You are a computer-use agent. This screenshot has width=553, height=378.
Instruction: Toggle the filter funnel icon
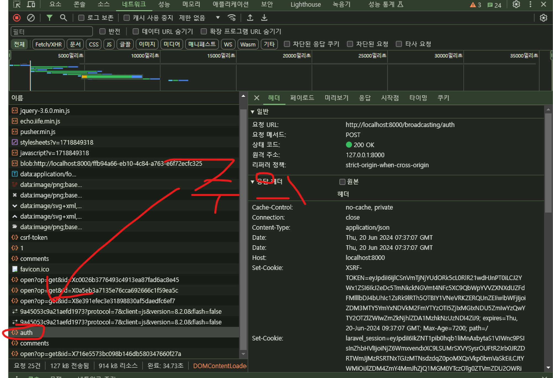point(49,18)
